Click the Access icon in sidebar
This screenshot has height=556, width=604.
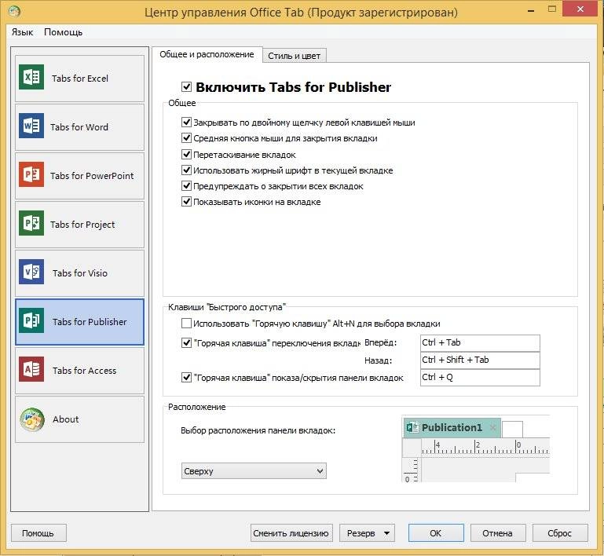[x=31, y=369]
